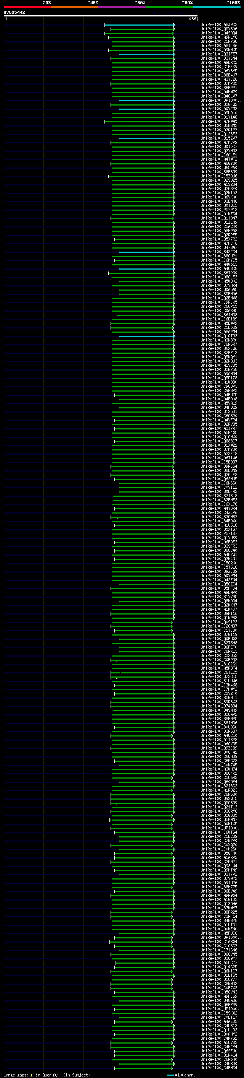This screenshot has height=1078, width=244.
Task: Click the hit label UniRef100_A0Y2M2
Action: click(219, 109)
